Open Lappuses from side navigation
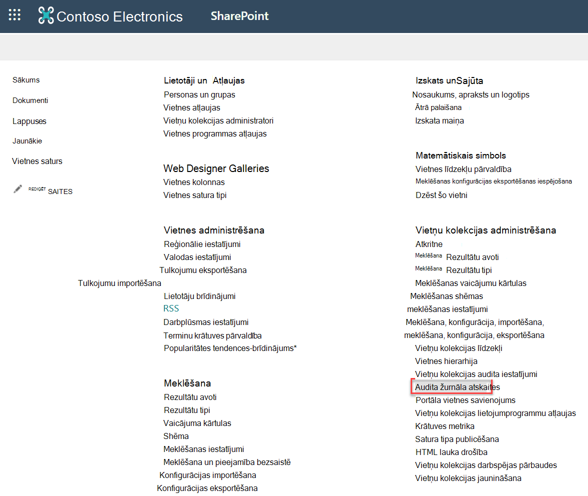The height and width of the screenshot is (496, 588). (x=29, y=121)
